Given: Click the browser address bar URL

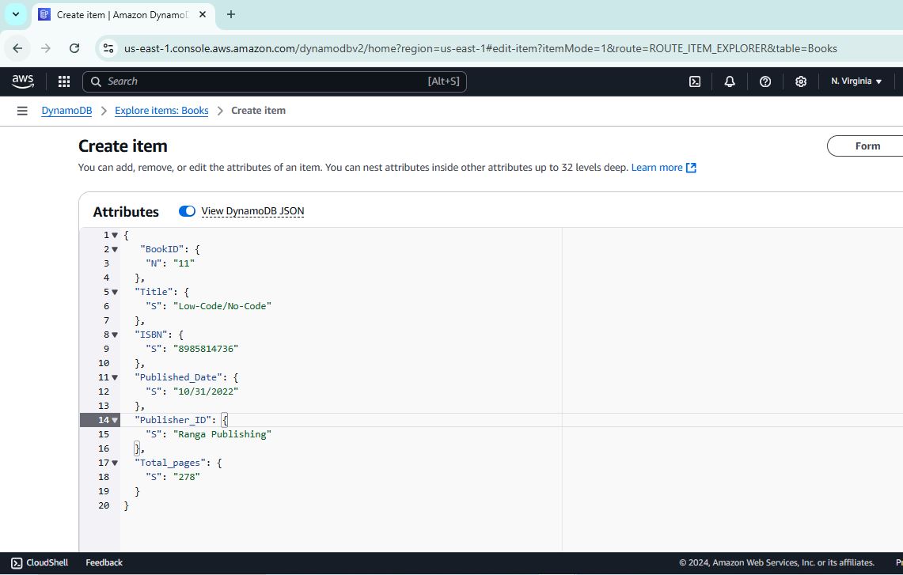Looking at the screenshot, I should [480, 48].
